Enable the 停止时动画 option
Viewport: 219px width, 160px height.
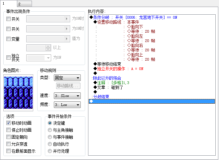(x=8, y=130)
